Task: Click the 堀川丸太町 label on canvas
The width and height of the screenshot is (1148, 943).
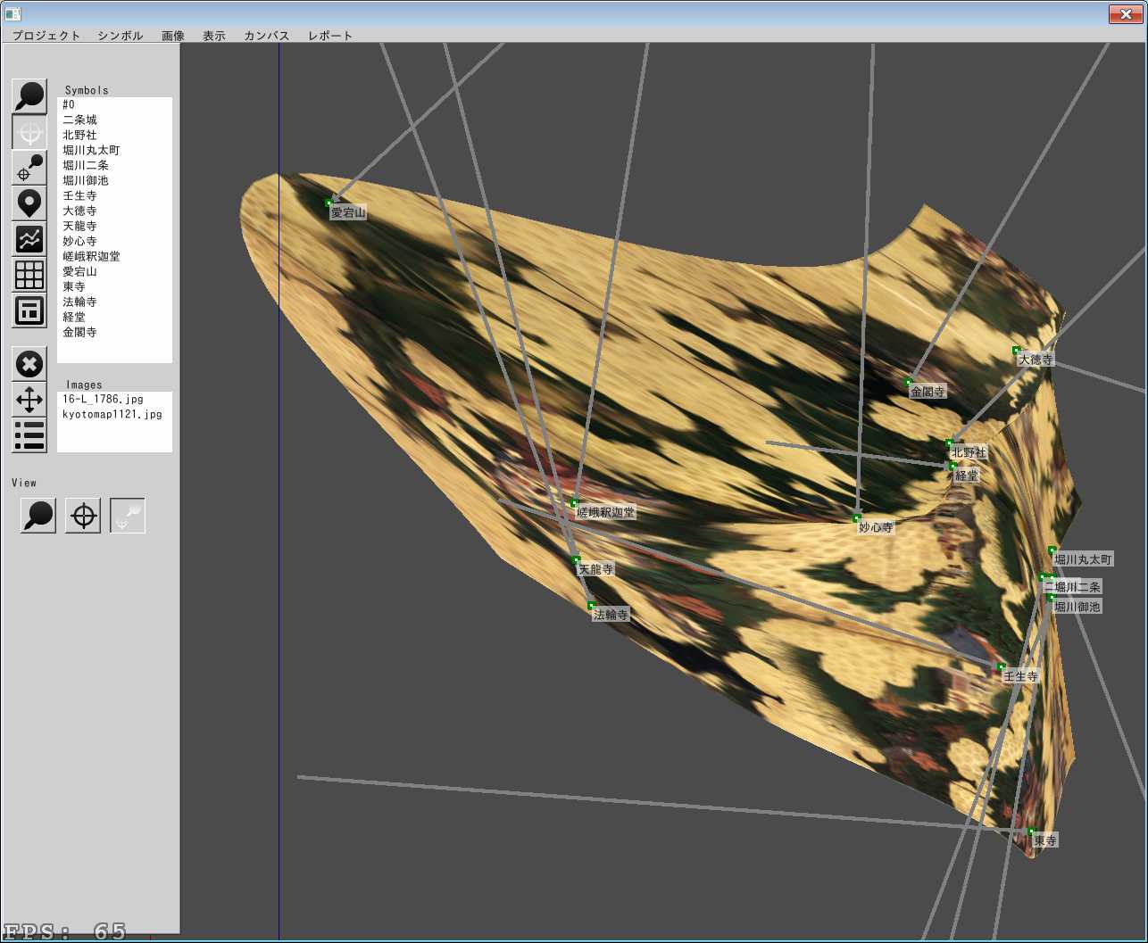Action: pyautogui.click(x=1084, y=559)
